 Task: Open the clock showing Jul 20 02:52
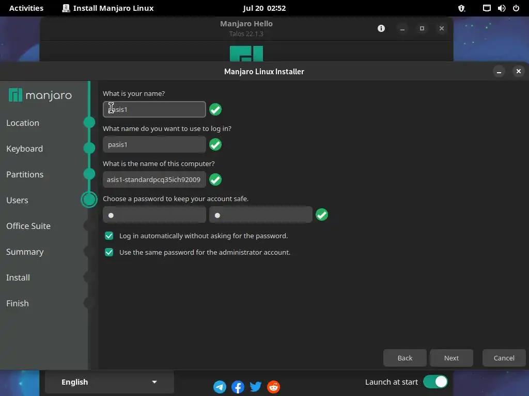(264, 8)
